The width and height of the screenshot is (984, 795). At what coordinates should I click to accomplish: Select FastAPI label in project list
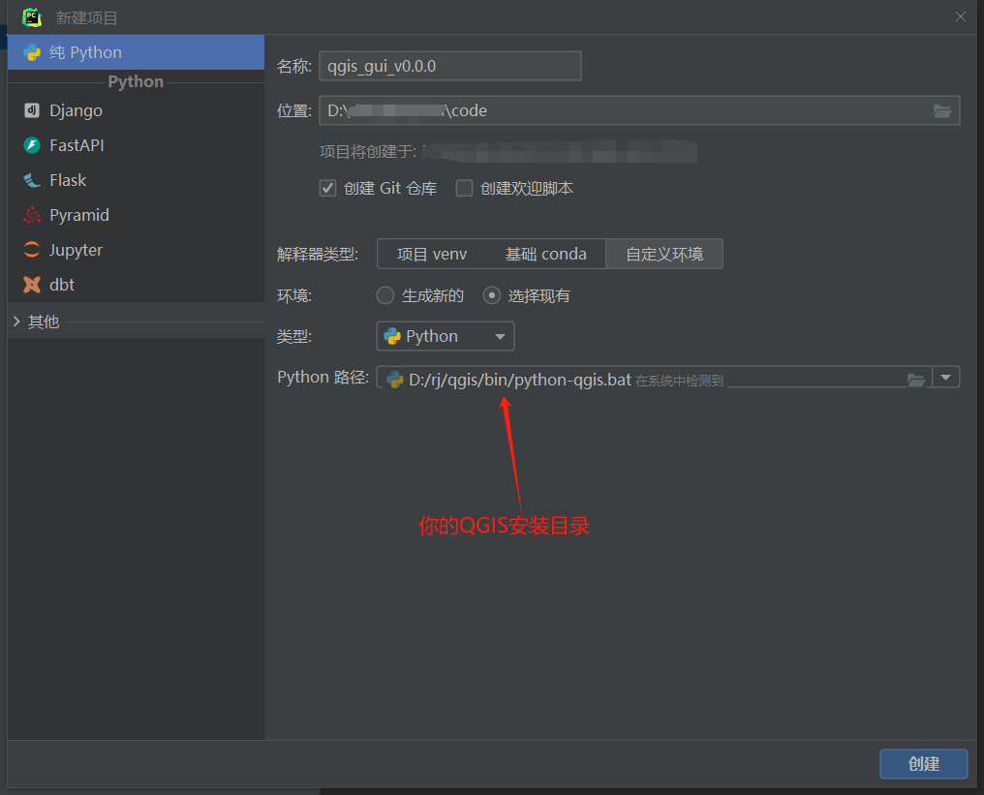(77, 145)
